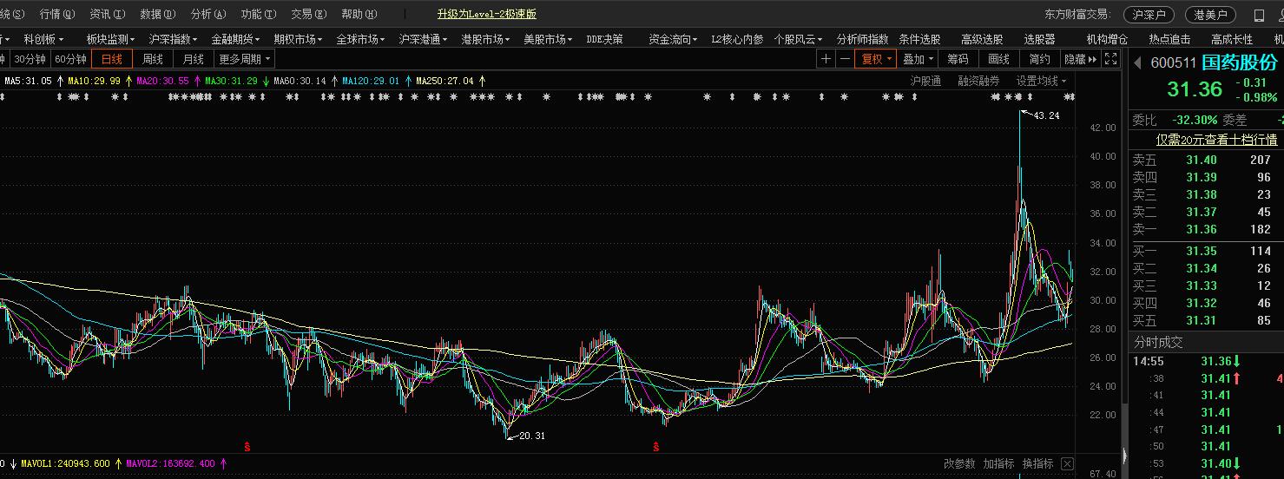Open 设置均线 moving average settings dropdown
Viewport: 1284px width, 479px height.
click(1042, 81)
